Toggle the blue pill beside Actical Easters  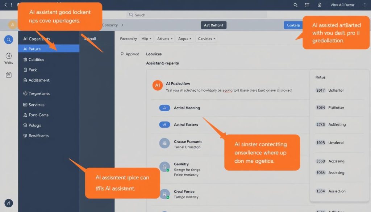(164, 125)
